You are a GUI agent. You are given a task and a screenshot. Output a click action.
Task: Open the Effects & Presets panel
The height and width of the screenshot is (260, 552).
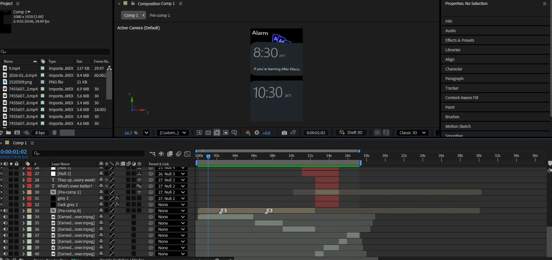460,40
